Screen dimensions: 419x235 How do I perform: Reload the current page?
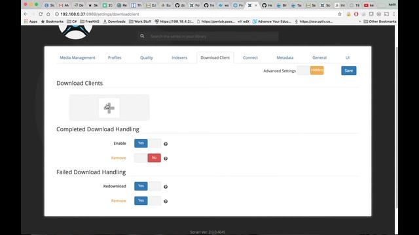pos(41,14)
